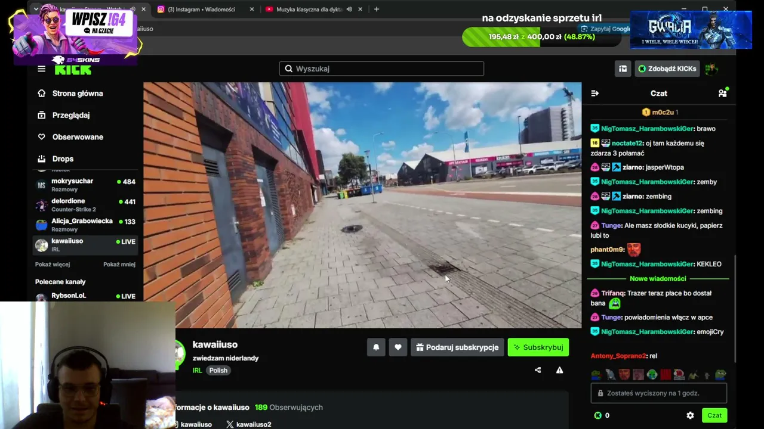Image resolution: width=764 pixels, height=429 pixels.
Task: Open the hamburger sidebar menu
Action: [41, 69]
